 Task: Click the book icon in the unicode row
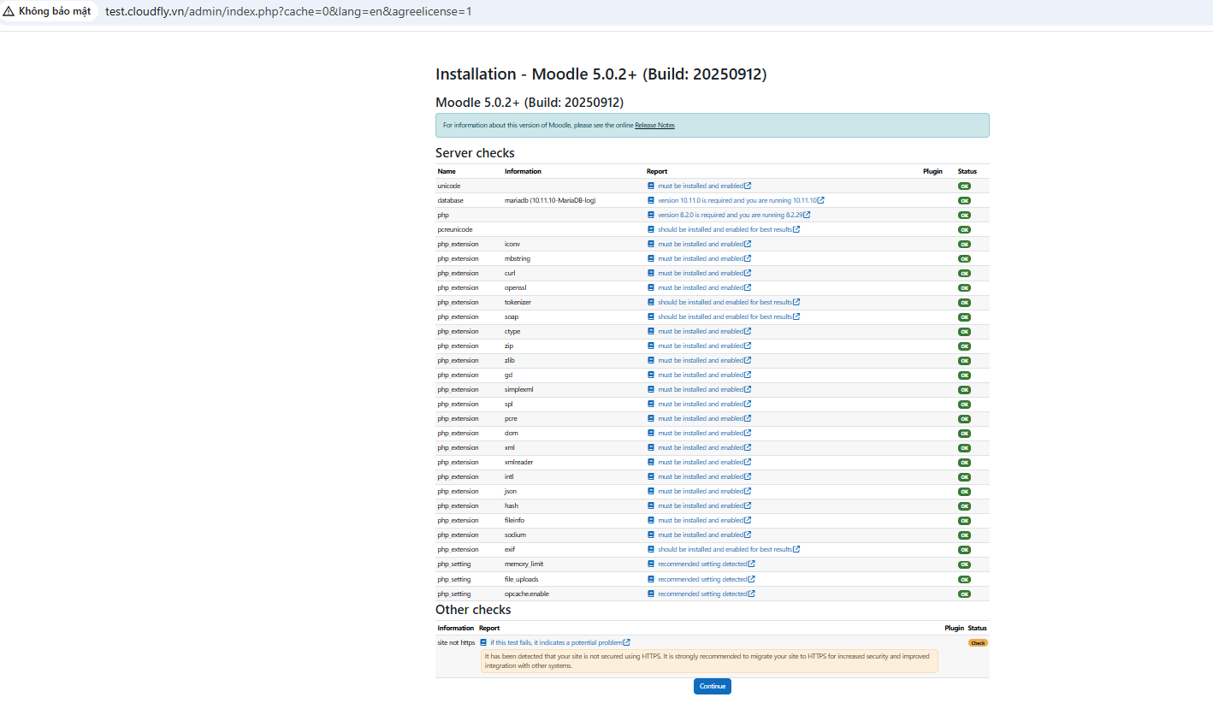651,186
